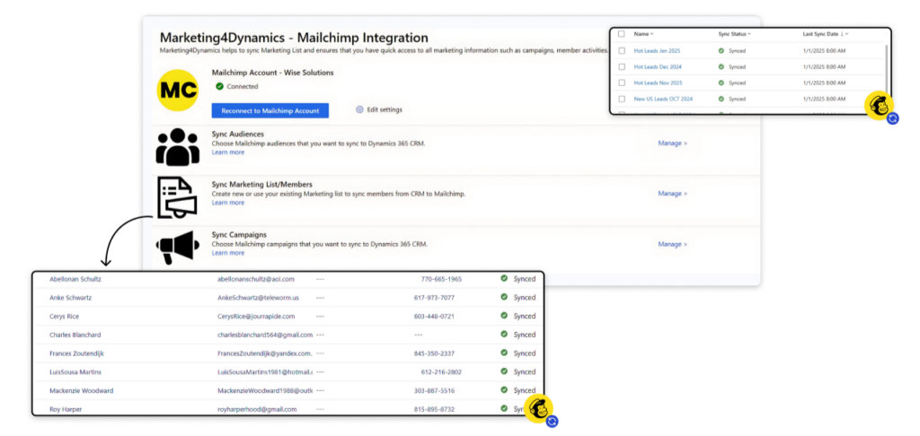Tick the select-all checkbox beside Name header
This screenshot has height=436, width=920.
click(622, 34)
